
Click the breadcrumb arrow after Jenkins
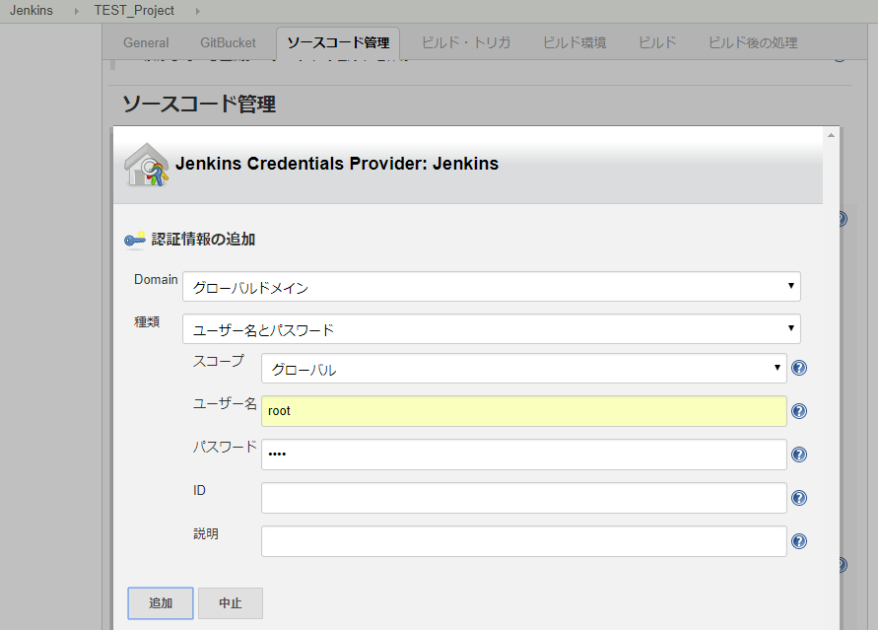[x=76, y=11]
